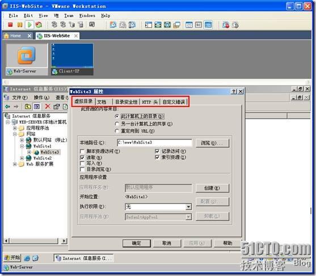
Task: Enable script source access checkbox
Action: coord(82,151)
